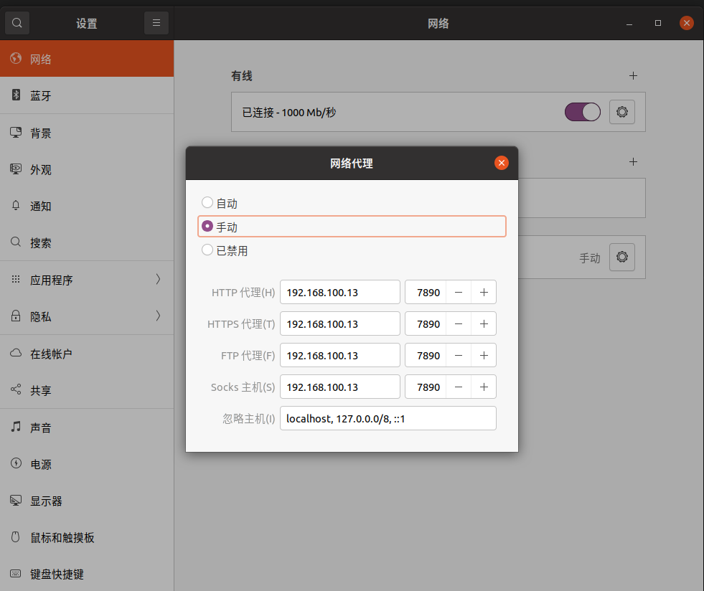Expand the 隐私 chevron
704x591 pixels.
point(158,316)
